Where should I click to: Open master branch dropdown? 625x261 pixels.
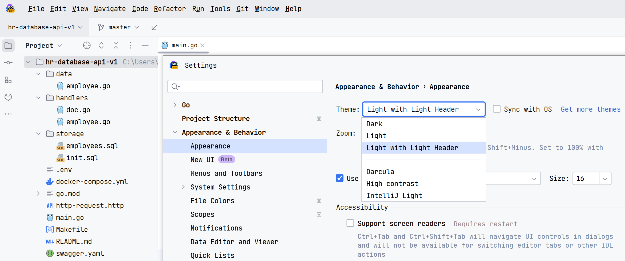click(x=119, y=27)
